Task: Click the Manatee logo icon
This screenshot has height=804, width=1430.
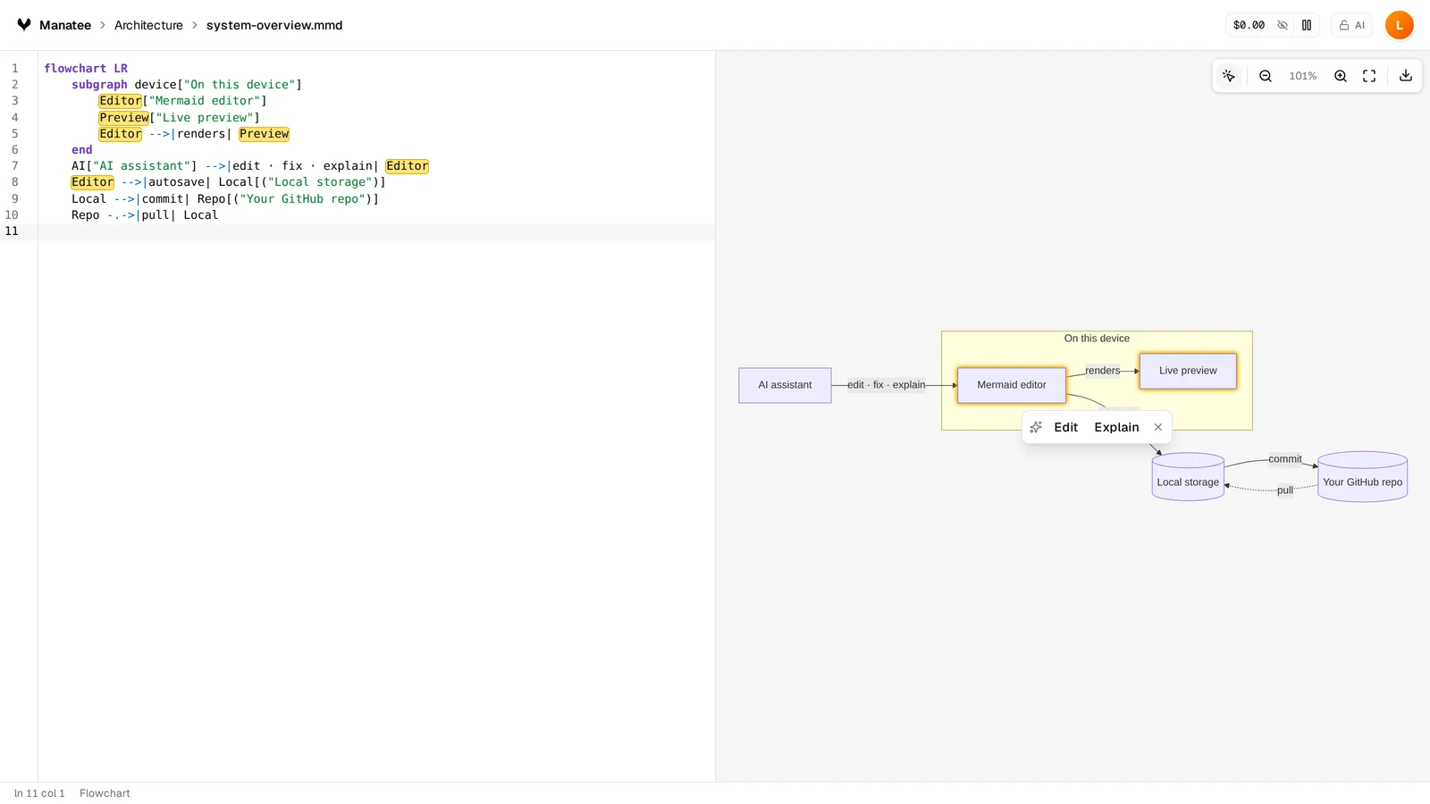Action: coord(24,25)
